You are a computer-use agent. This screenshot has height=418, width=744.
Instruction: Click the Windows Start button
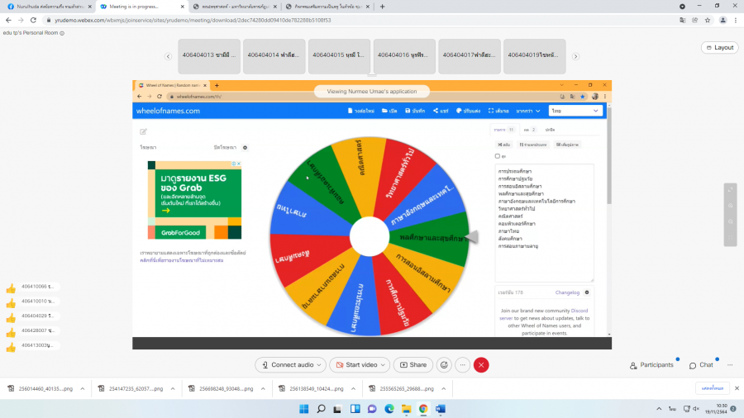coord(302,408)
